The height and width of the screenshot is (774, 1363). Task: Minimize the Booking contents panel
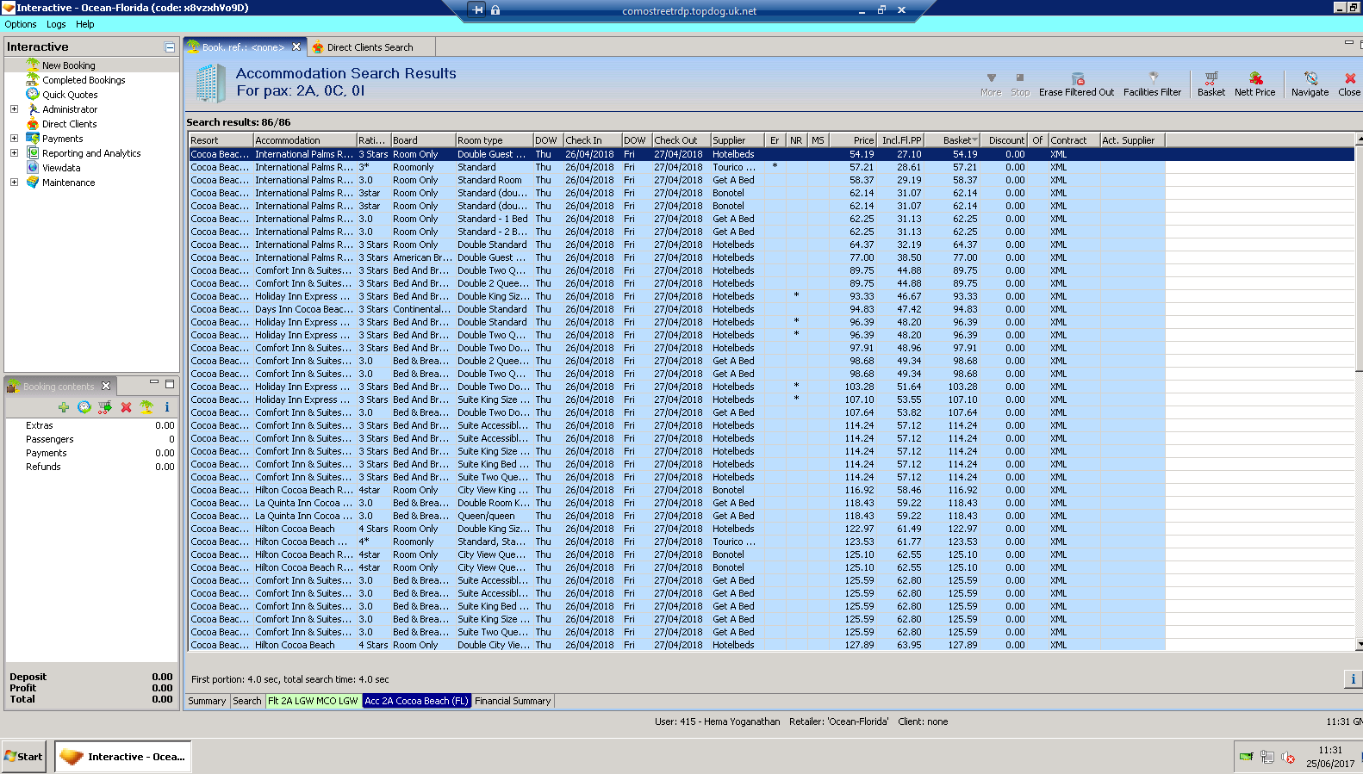point(154,383)
